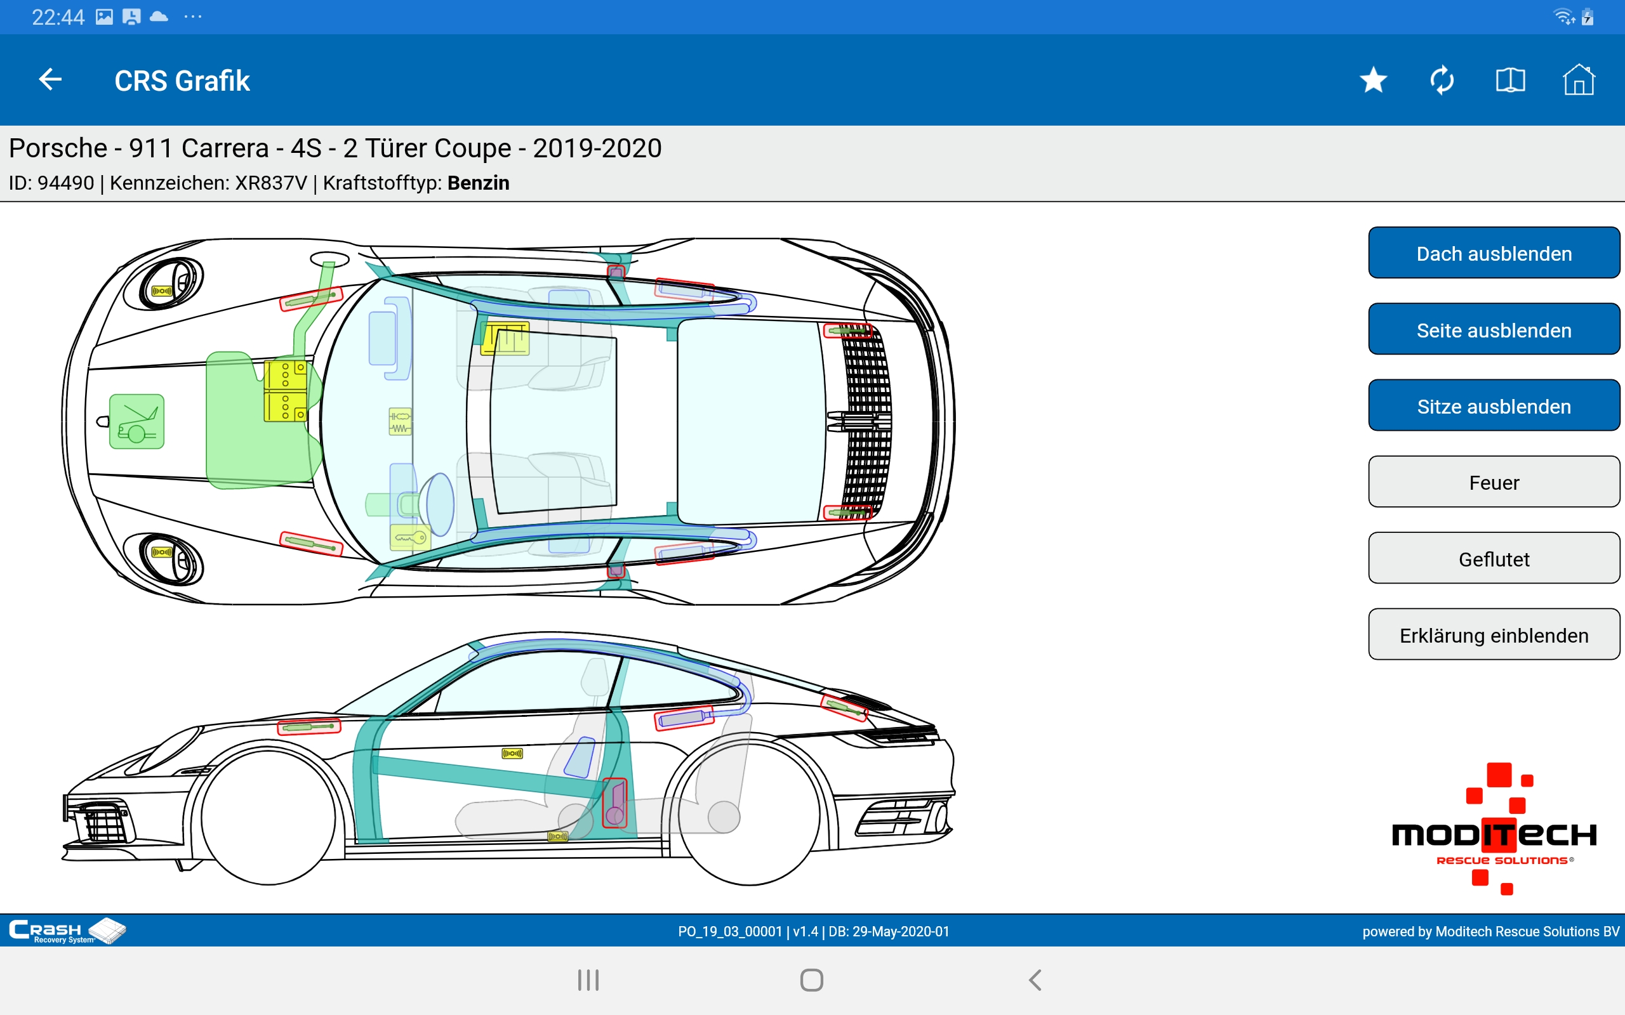This screenshot has width=1625, height=1015.
Task: Tap upper front headlight sensor icon
Action: (162, 291)
